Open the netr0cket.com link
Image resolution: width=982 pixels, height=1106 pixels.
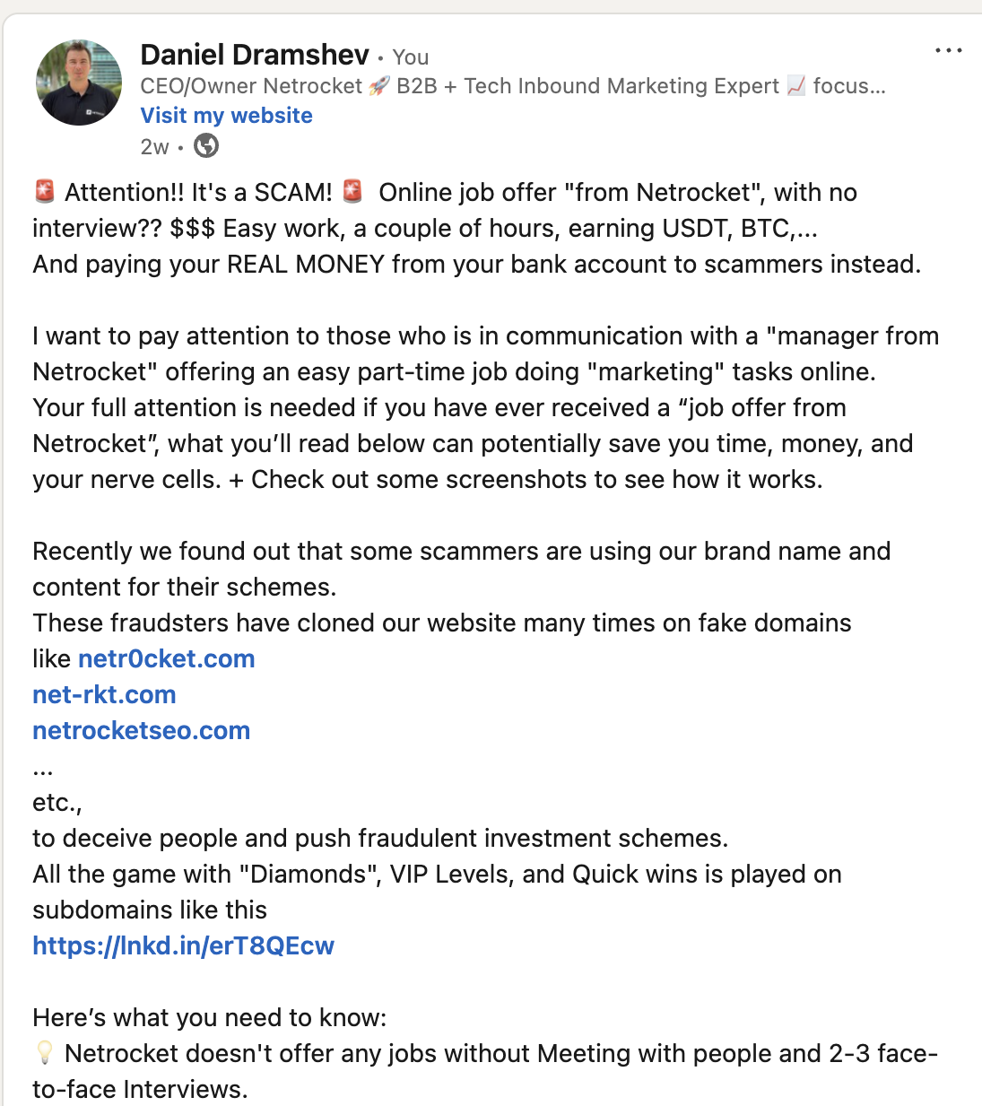click(x=167, y=658)
